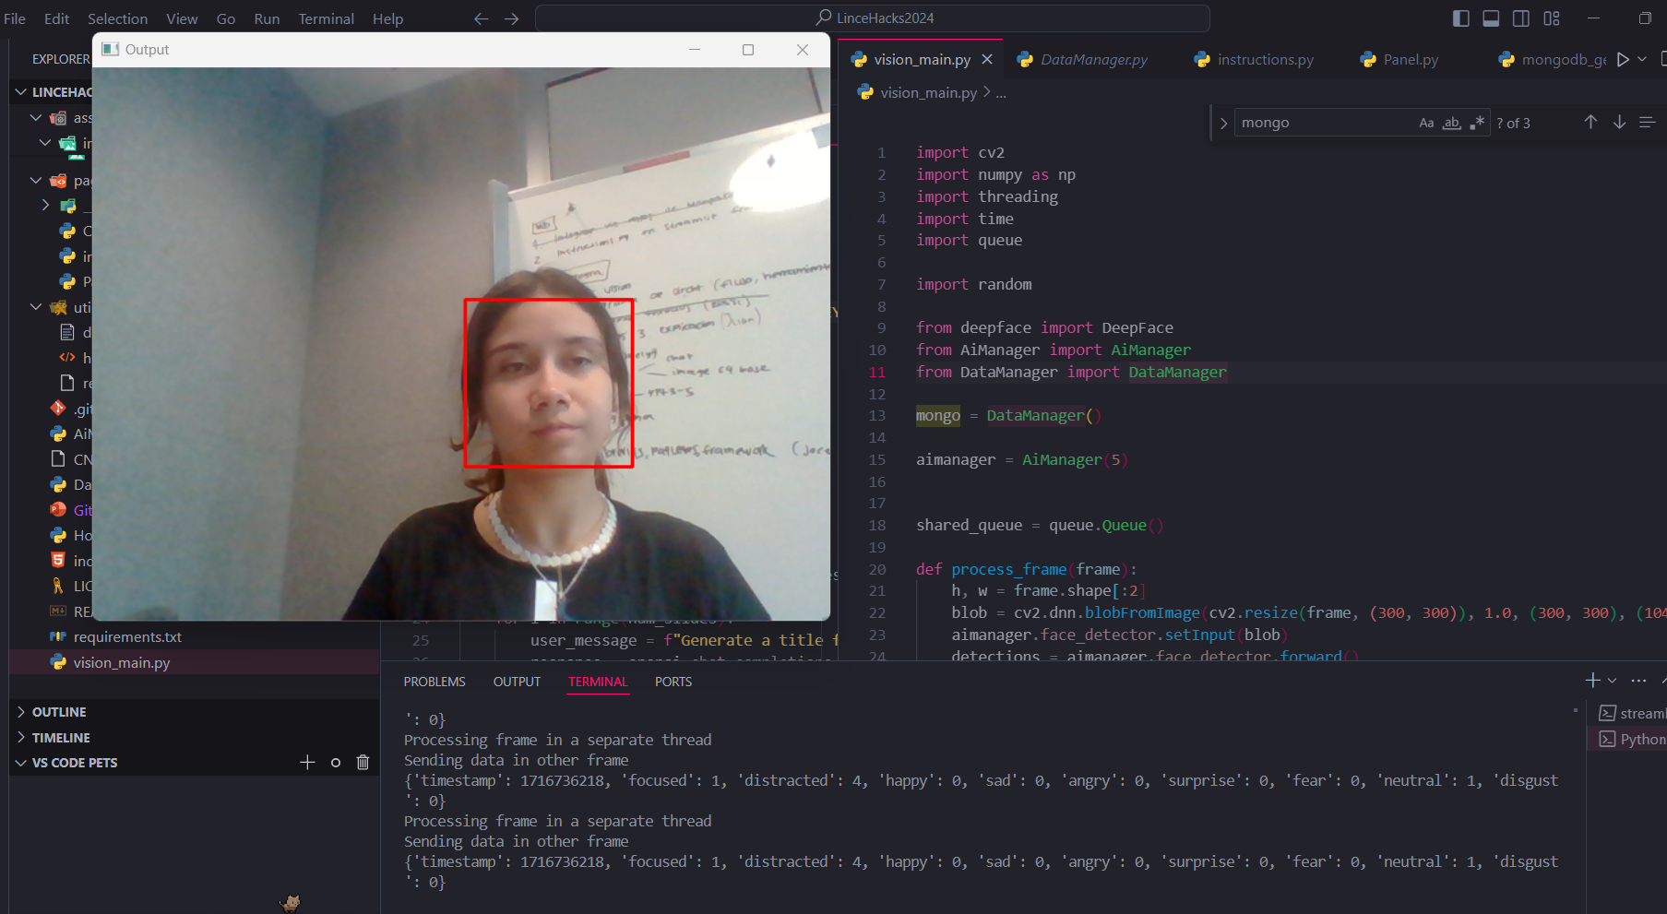Click the Customize Layout icon in the title bar
The image size is (1667, 914).
click(x=1552, y=18)
